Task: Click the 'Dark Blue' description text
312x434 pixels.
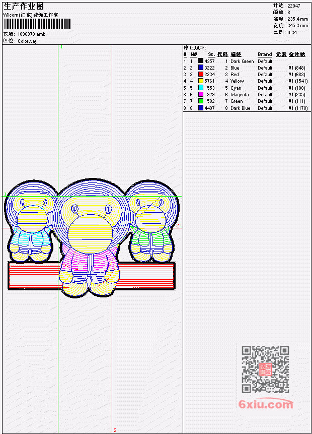Action: pyautogui.click(x=241, y=108)
